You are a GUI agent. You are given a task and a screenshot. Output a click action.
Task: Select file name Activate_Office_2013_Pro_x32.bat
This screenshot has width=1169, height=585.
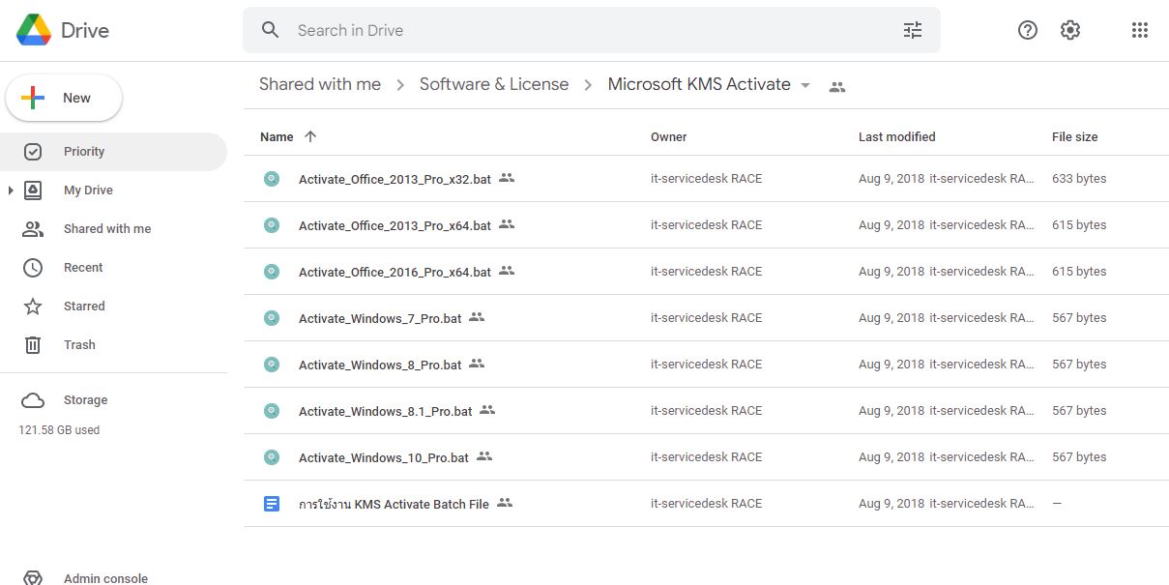[395, 179]
